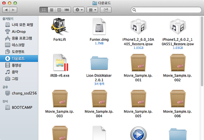The height and width of the screenshot is (140, 204).
Task: Click the search field
Action: [166, 10]
